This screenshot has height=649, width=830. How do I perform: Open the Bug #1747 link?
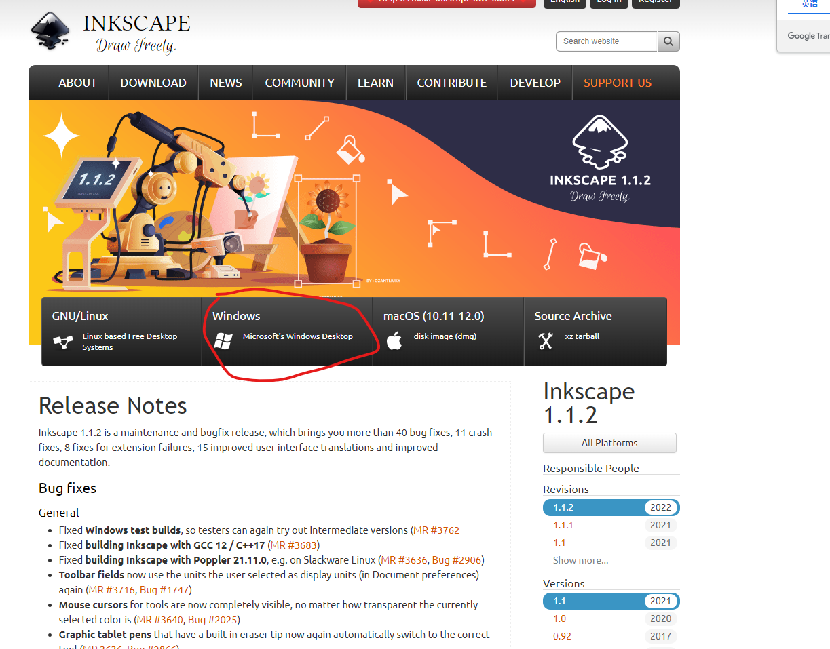click(x=164, y=590)
